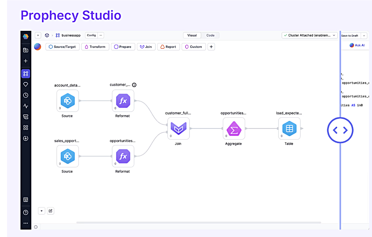Select the load_expecte... Table node icon
This screenshot has width=372, height=237.
(289, 128)
